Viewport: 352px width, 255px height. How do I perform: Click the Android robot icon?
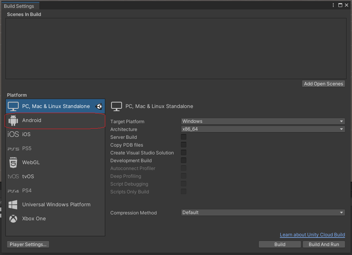pos(13,120)
